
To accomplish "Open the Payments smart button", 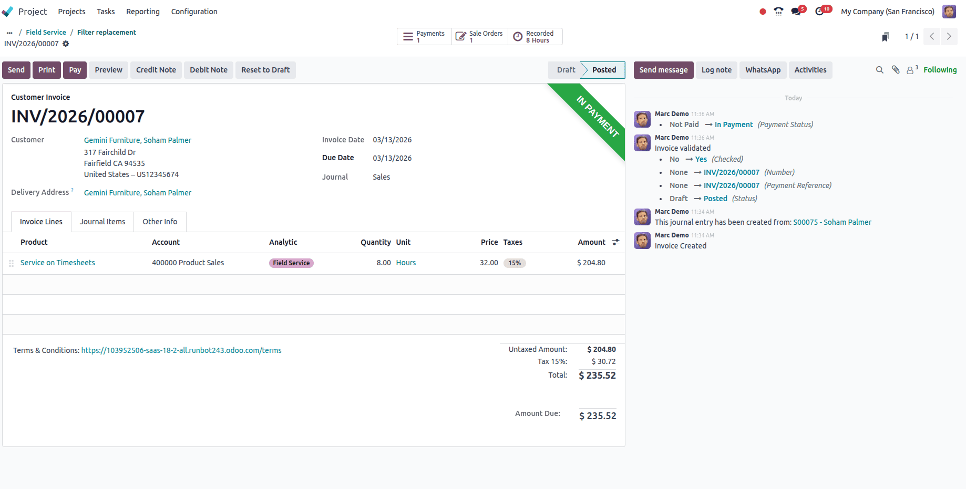I will [424, 36].
